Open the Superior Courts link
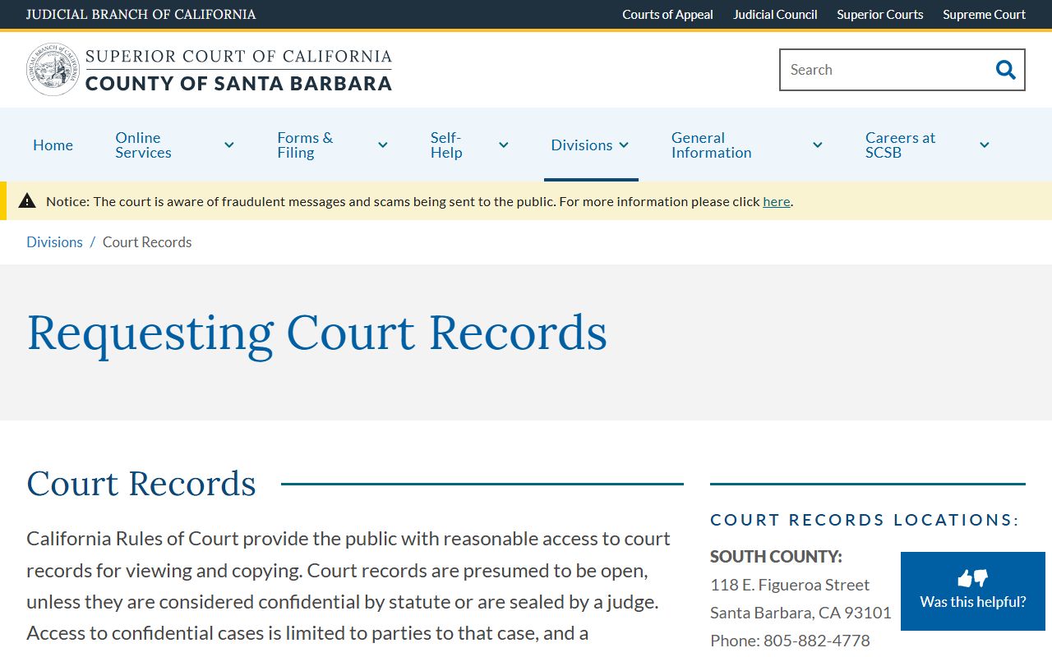This screenshot has height=657, width=1052. (x=880, y=15)
